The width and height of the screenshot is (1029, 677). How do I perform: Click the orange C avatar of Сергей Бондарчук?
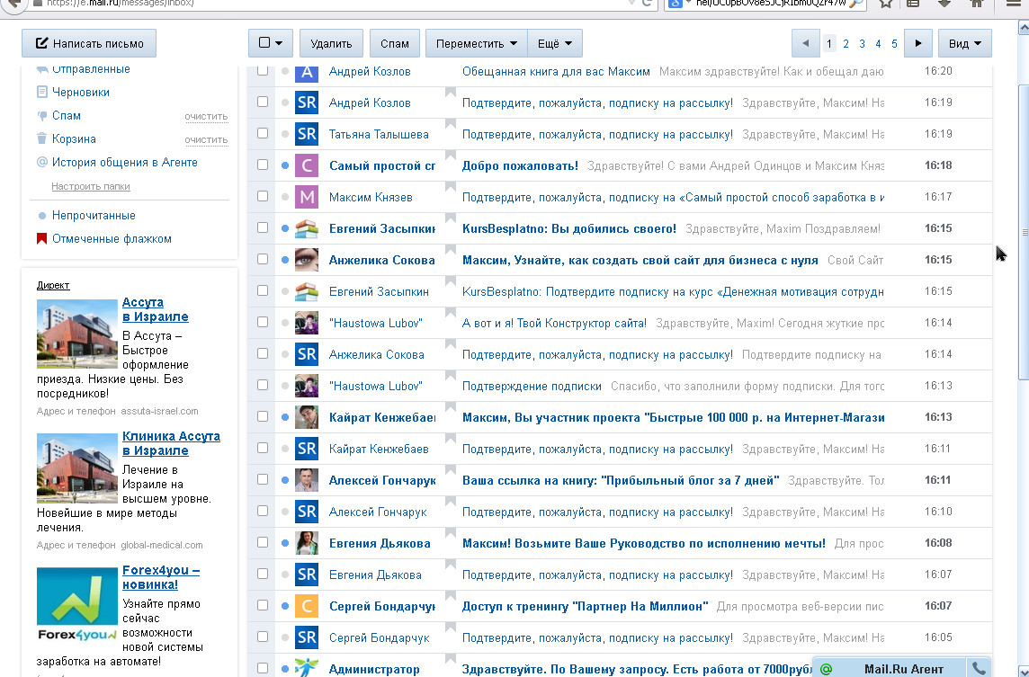[307, 606]
